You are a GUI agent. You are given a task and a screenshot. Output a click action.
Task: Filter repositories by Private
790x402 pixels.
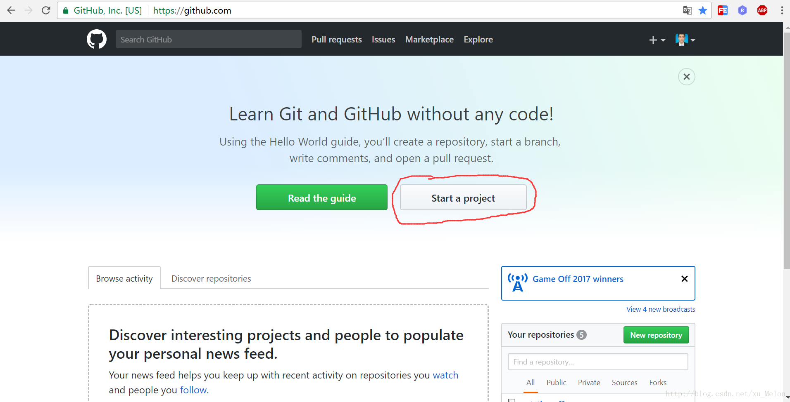[589, 383]
